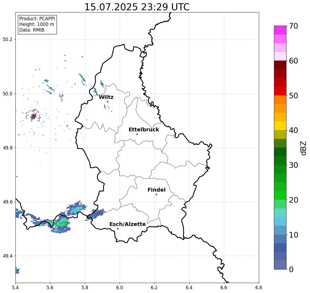Click the latitude axis label '49.4'
The width and height of the screenshot is (310, 293).
pos(8,256)
